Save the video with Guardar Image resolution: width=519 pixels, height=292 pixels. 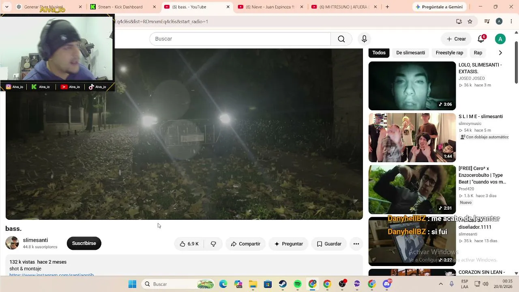pyautogui.click(x=329, y=244)
